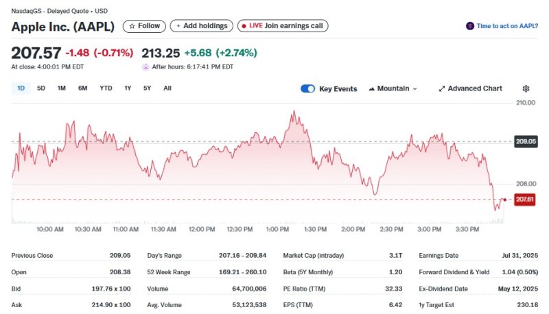
Task: Click the after-hours moon icon
Action: tap(145, 67)
